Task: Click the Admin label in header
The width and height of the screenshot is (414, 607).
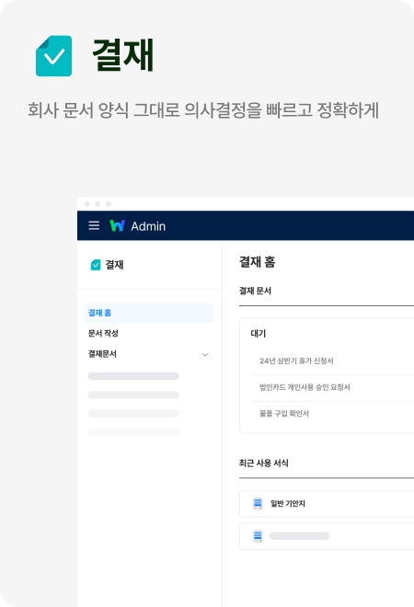Action: [148, 226]
